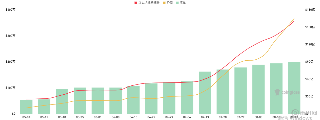Click the left axis value $200万

10,62
